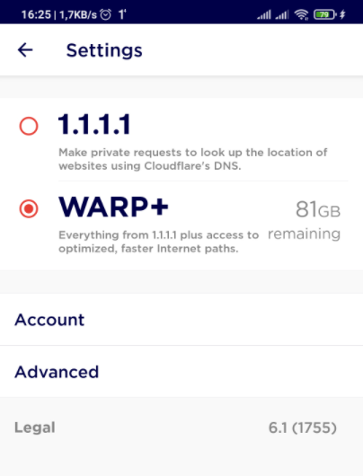Select the 1.1.1.1 radio button
363x476 pixels.
pos(29,126)
